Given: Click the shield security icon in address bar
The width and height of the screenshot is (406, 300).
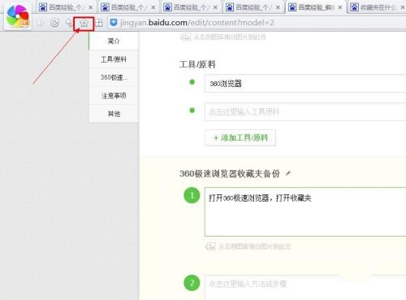Looking at the screenshot, I should click(x=114, y=23).
